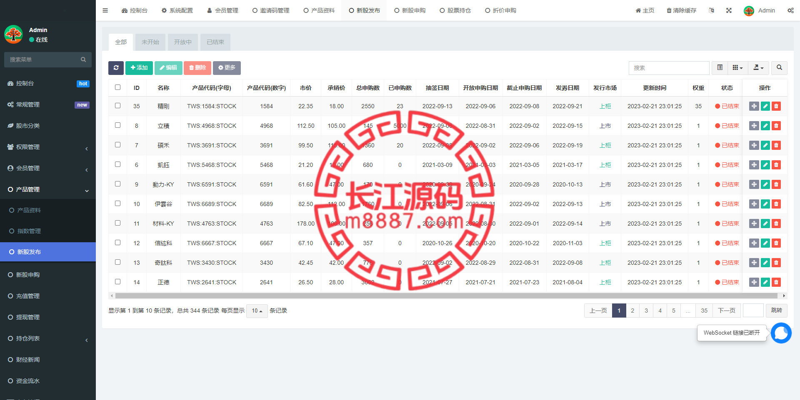This screenshot has width=800, height=400.
Task: Click green edit icon for row ID 35
Action: [x=765, y=106]
